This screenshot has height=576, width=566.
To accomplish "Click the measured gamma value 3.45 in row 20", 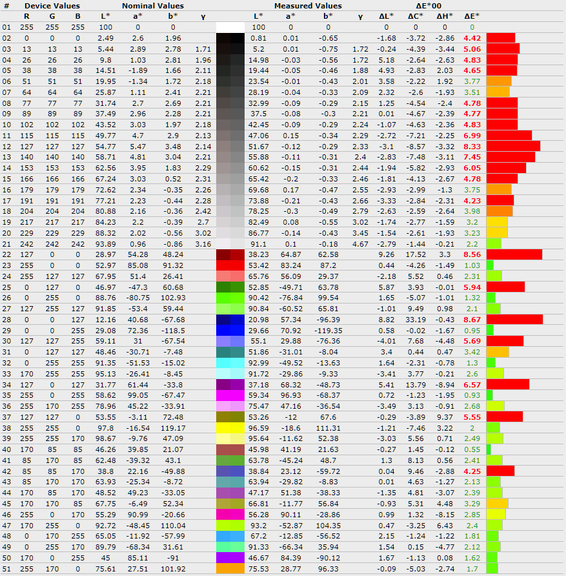I will pos(360,233).
